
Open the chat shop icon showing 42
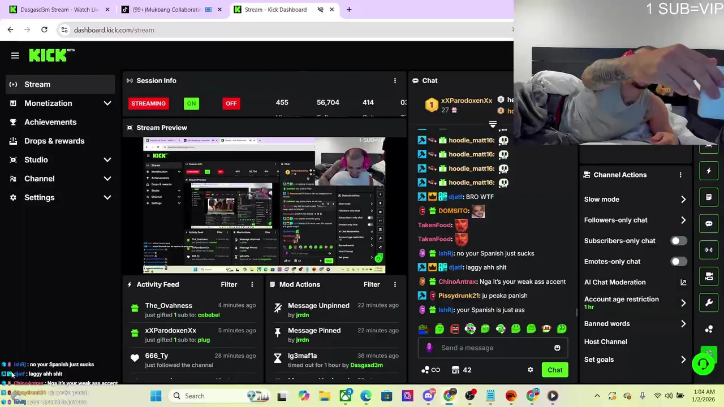pos(461,370)
